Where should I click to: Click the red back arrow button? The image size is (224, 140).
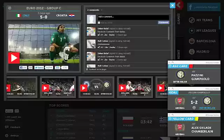179,5
